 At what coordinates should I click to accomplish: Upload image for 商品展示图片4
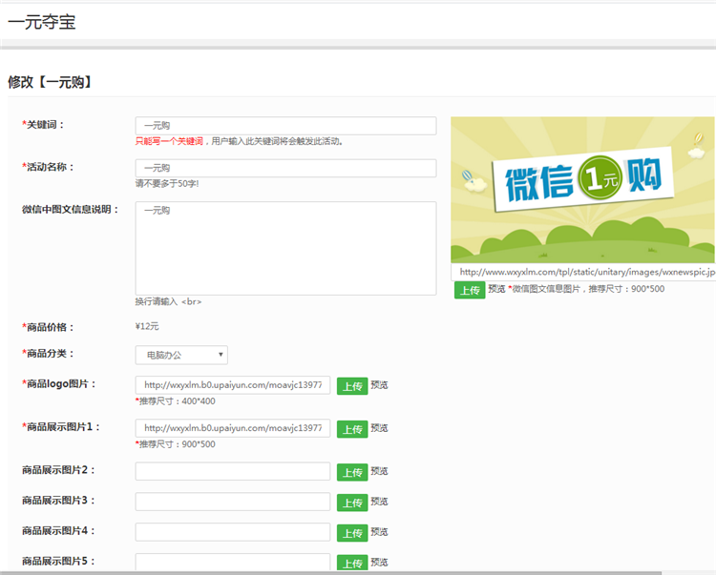[x=352, y=533]
